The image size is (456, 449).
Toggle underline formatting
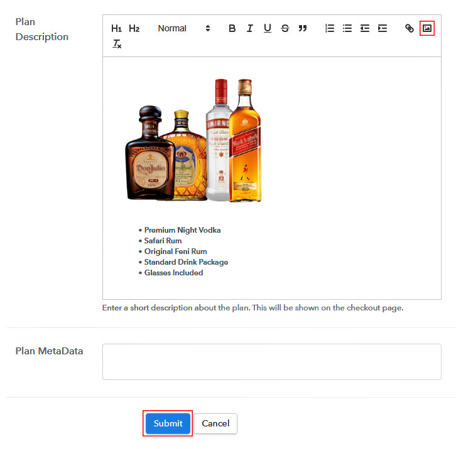[x=268, y=28]
